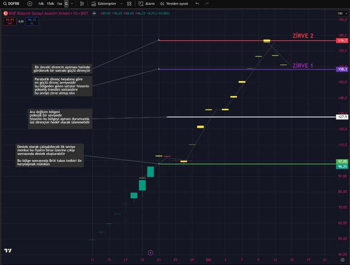Click the 50,00 price scale label
The image size is (350, 265).
pos(342,238)
